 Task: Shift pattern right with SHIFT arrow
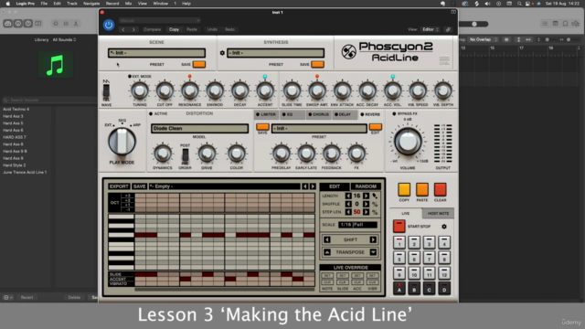coord(373,239)
